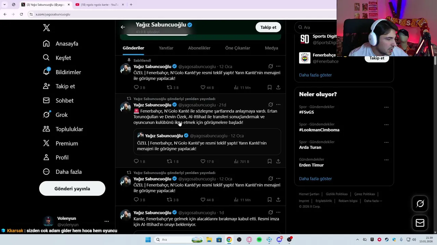Open more options on 1d Kante post

pos(278,213)
